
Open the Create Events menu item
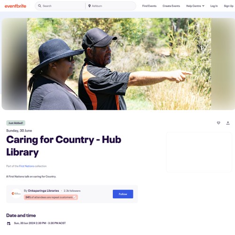[171, 6]
